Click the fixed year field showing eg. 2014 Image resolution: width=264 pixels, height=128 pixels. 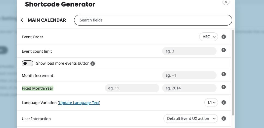[189, 88]
